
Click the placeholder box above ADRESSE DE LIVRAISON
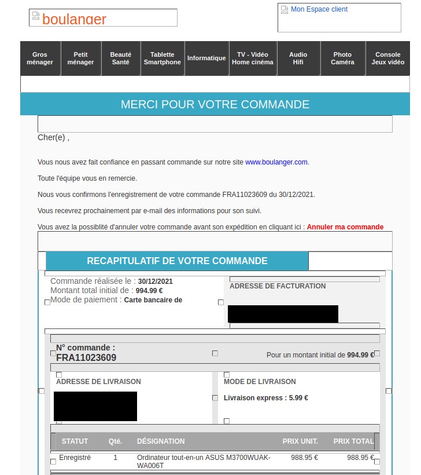59,375
